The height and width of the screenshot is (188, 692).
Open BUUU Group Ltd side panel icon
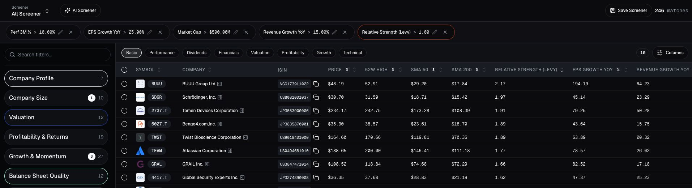[219, 84]
